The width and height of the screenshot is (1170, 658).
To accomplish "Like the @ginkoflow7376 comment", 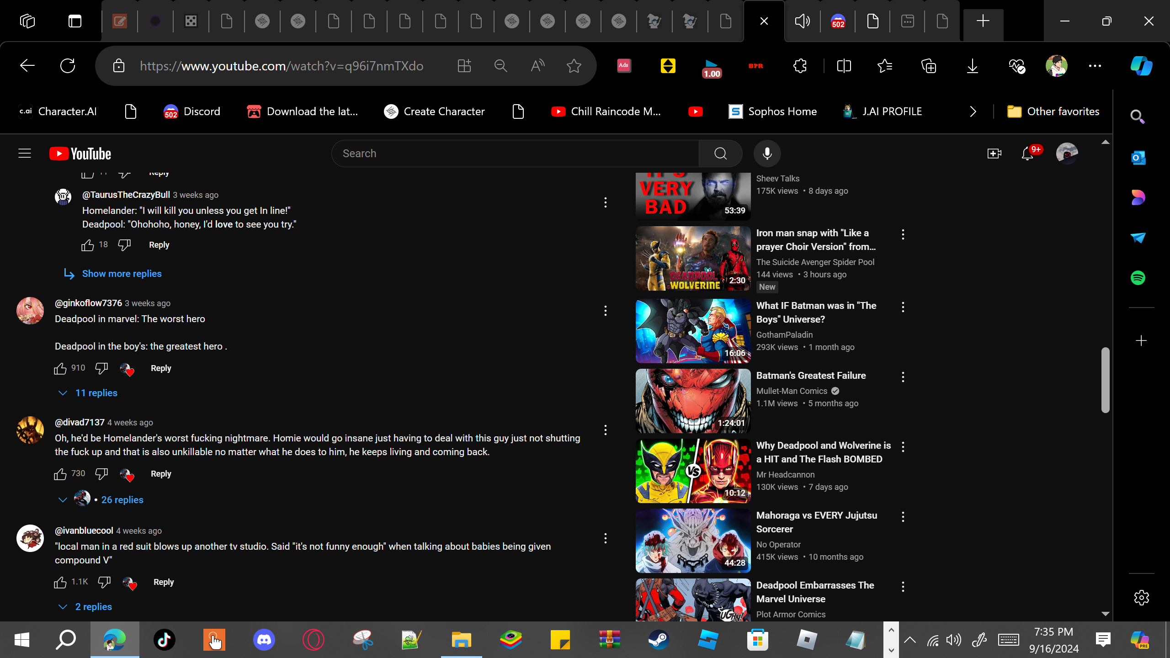I will tap(60, 368).
